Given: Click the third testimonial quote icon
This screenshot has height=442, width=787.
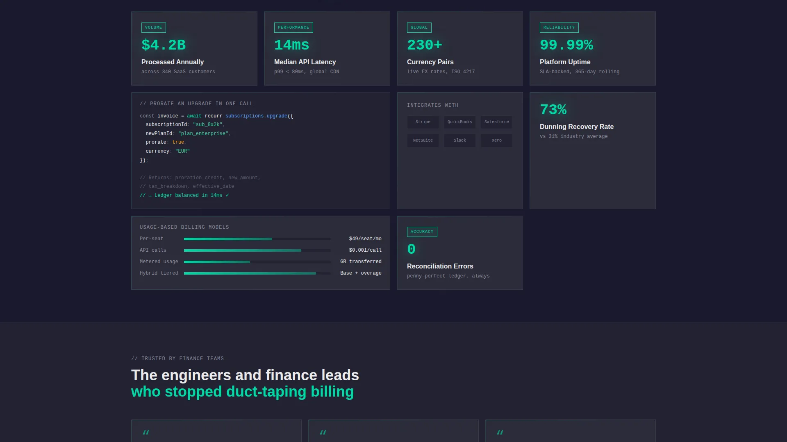Looking at the screenshot, I should 500,432.
